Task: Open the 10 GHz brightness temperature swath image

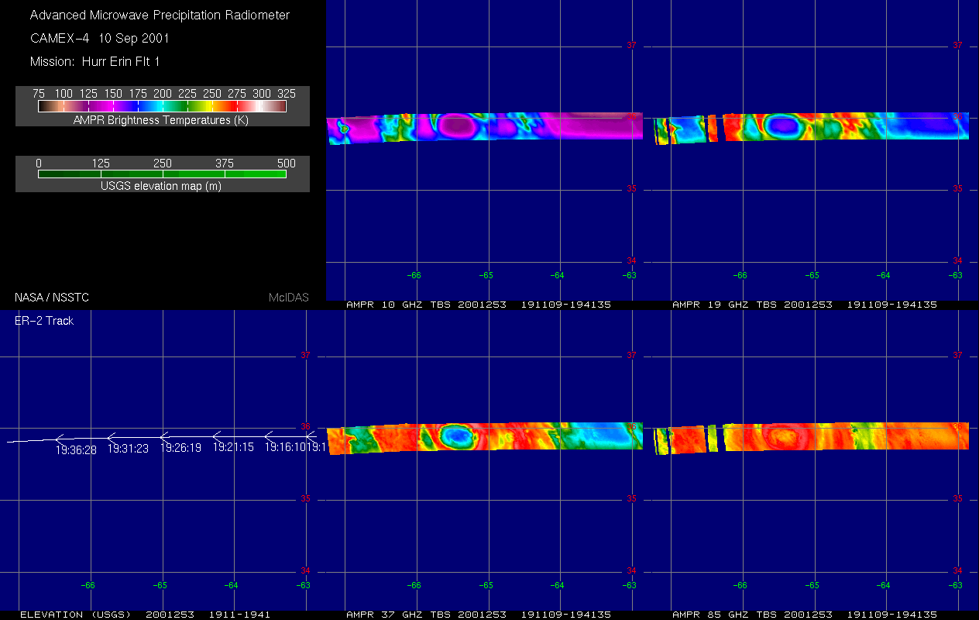Action: point(484,128)
